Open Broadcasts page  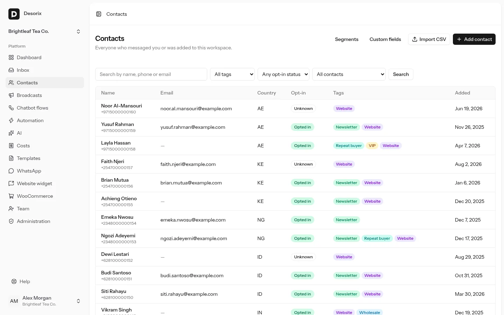[45, 95]
